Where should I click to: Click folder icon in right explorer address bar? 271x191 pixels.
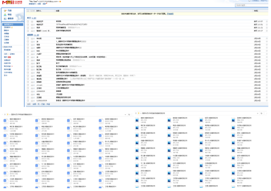point(138,113)
